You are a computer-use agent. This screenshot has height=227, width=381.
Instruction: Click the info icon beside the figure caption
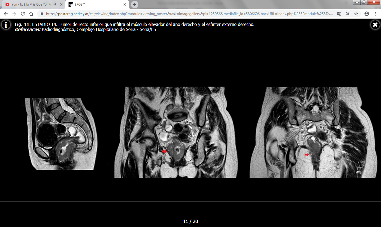(x=6, y=25)
